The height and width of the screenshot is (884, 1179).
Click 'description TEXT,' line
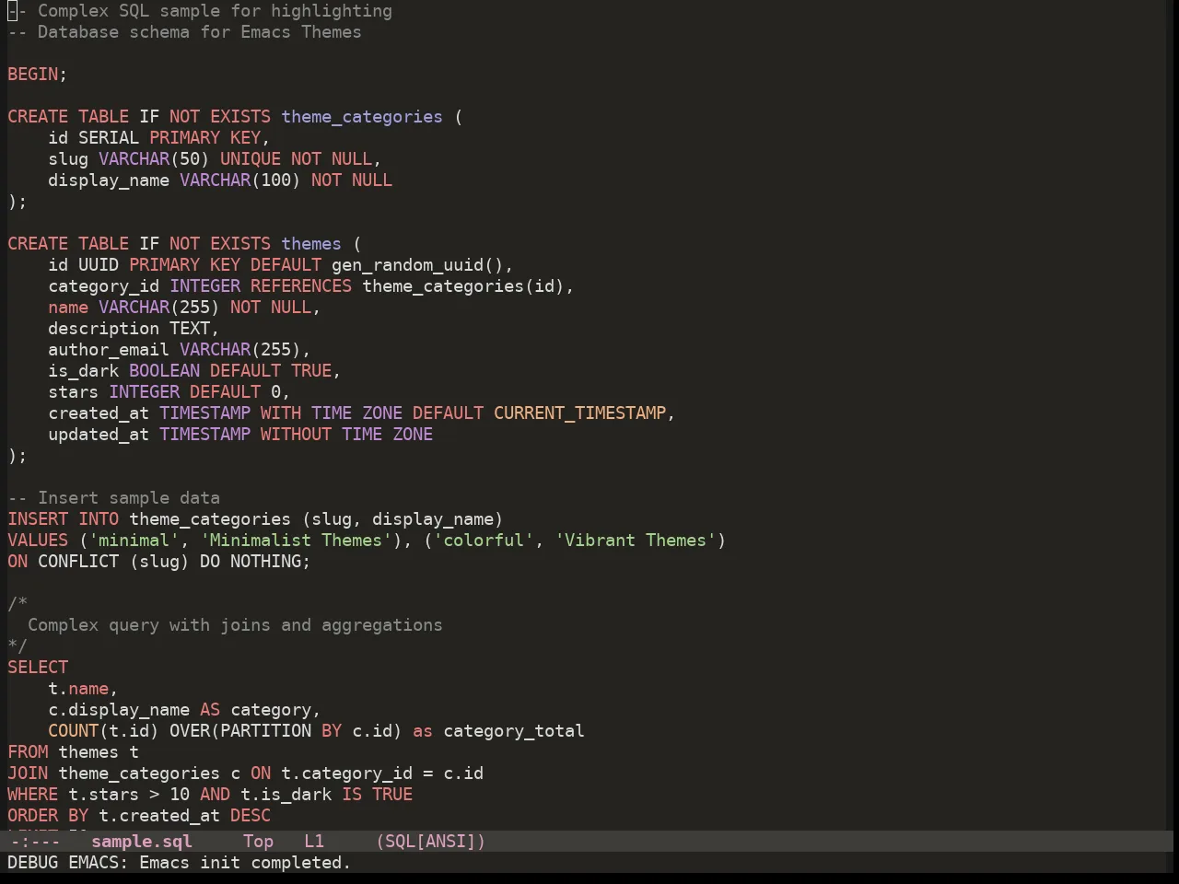pyautogui.click(x=134, y=329)
